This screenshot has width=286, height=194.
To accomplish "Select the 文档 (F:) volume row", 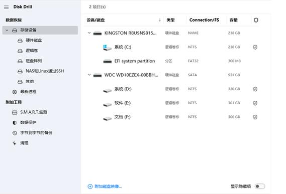I will pyautogui.click(x=171, y=117).
